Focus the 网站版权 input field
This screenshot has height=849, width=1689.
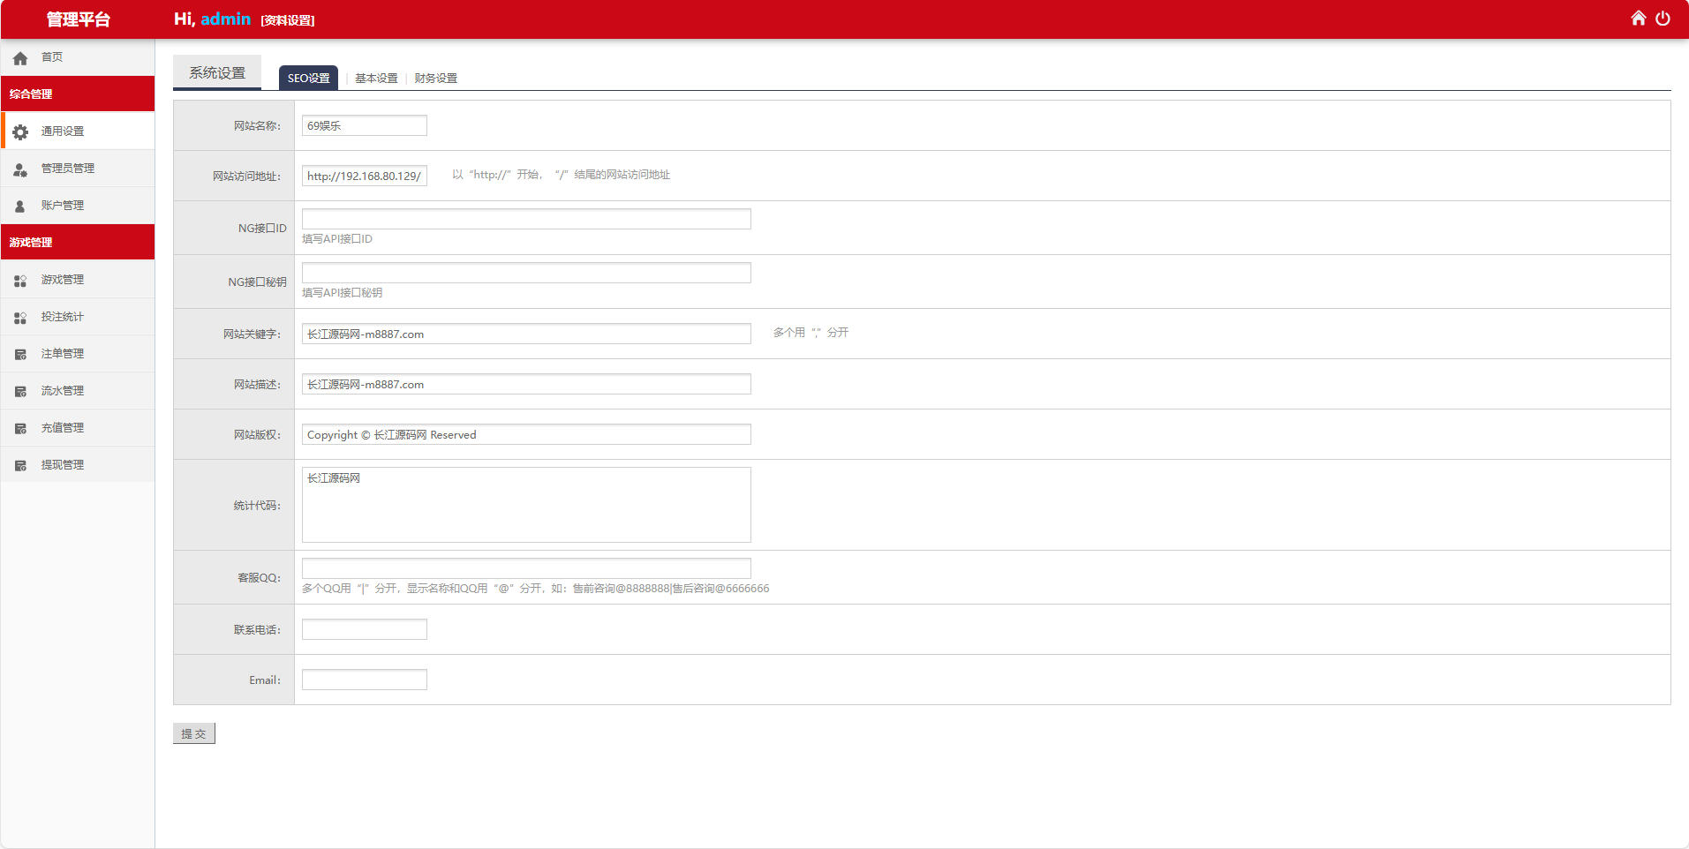526,434
